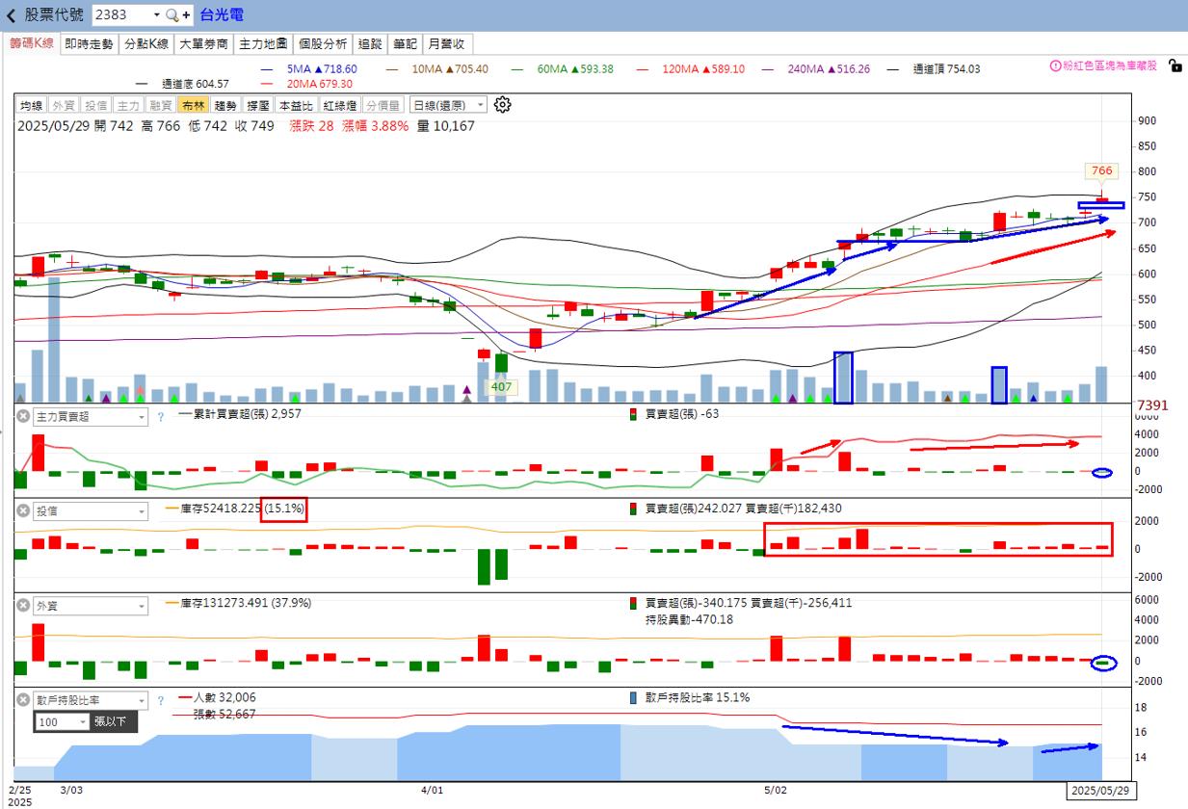Expand the 100 張以下 threshold dropdown
1188x809 pixels.
[x=62, y=721]
